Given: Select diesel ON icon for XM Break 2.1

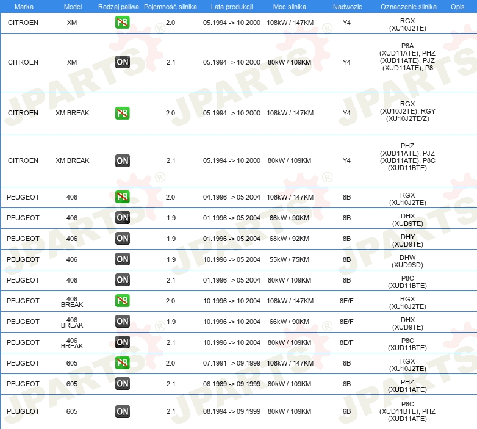Looking at the screenshot, I should pos(122,160).
